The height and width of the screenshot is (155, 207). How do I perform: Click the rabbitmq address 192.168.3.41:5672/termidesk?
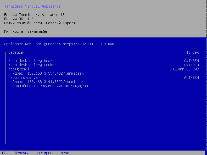tap(48, 82)
